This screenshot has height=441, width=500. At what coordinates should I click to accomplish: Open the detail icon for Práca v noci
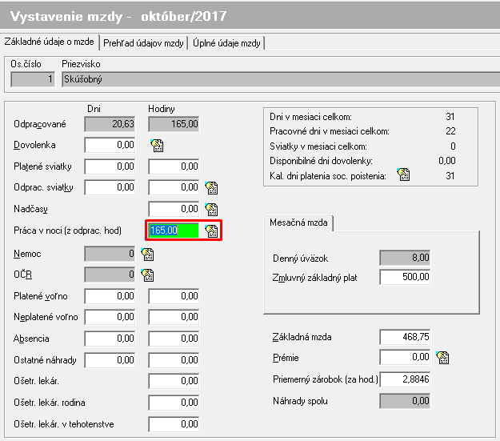[x=211, y=231]
